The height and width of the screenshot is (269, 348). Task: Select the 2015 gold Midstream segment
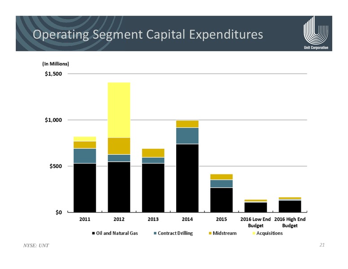(222, 177)
